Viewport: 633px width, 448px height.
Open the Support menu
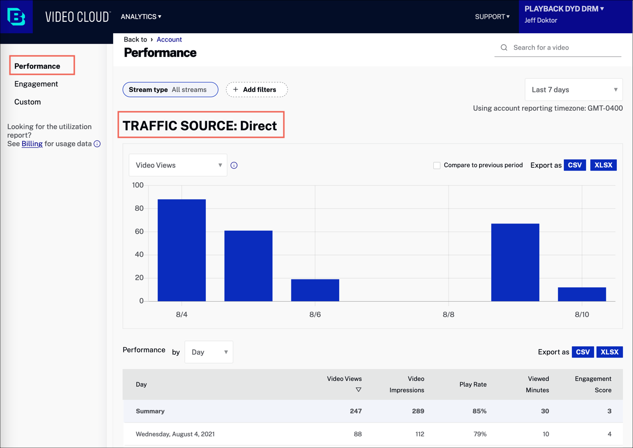tap(492, 17)
